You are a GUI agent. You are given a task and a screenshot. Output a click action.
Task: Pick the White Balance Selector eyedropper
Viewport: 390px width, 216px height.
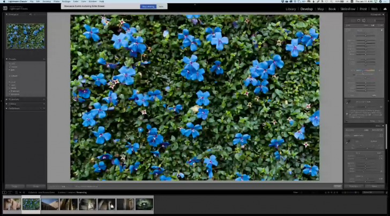pos(348,142)
